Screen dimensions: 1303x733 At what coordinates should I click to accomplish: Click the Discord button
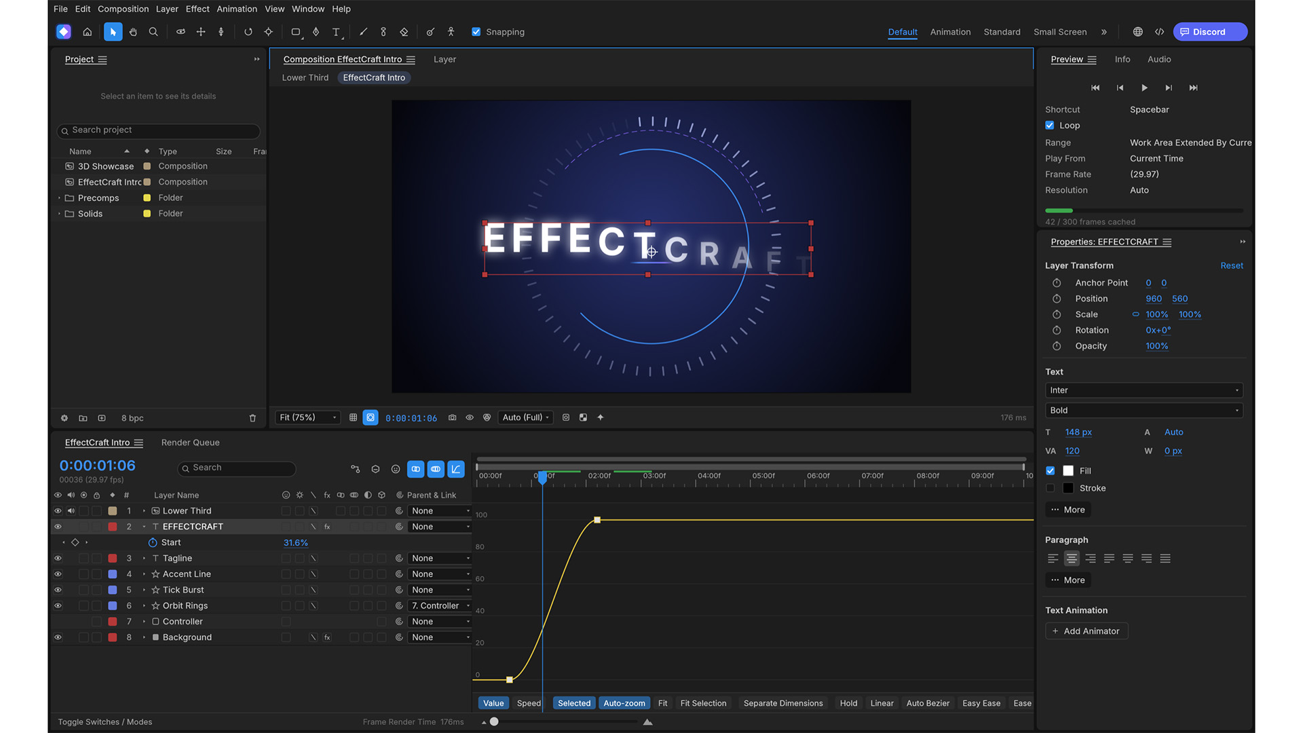click(x=1210, y=32)
